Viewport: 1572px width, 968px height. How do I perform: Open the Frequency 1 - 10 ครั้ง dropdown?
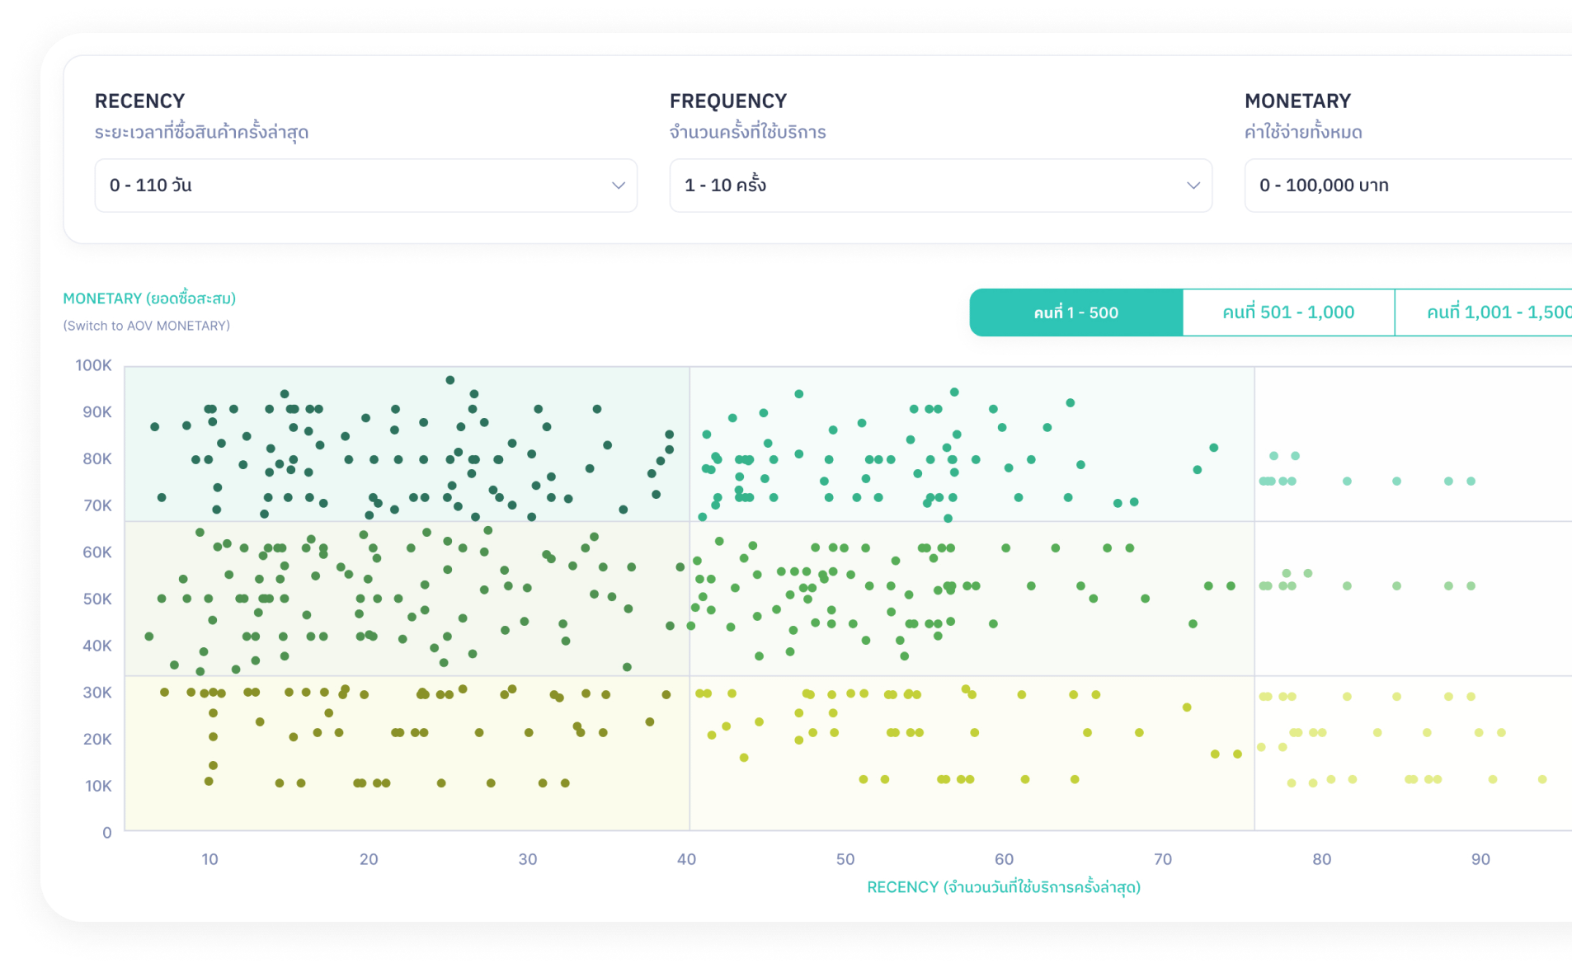(x=940, y=186)
